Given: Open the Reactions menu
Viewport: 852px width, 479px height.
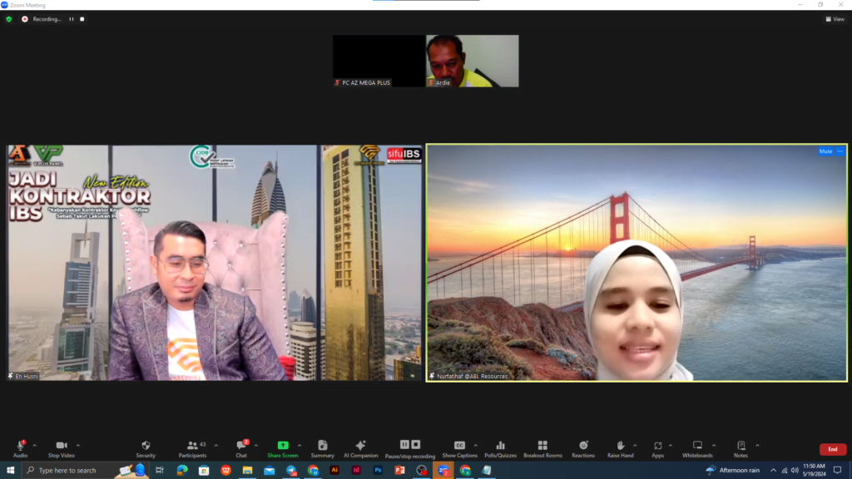Looking at the screenshot, I should (583, 446).
